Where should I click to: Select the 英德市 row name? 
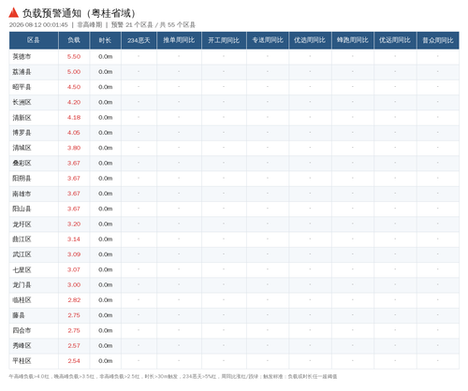(x=22, y=57)
